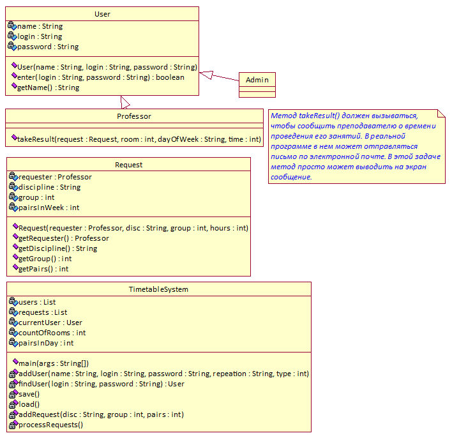Select the requester : Professor attribute text

point(55,177)
